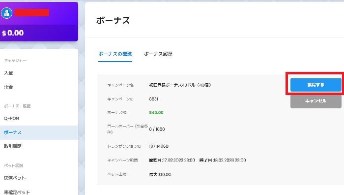
Task: Click transaction ID 197114968
Action: pyautogui.click(x=159, y=146)
